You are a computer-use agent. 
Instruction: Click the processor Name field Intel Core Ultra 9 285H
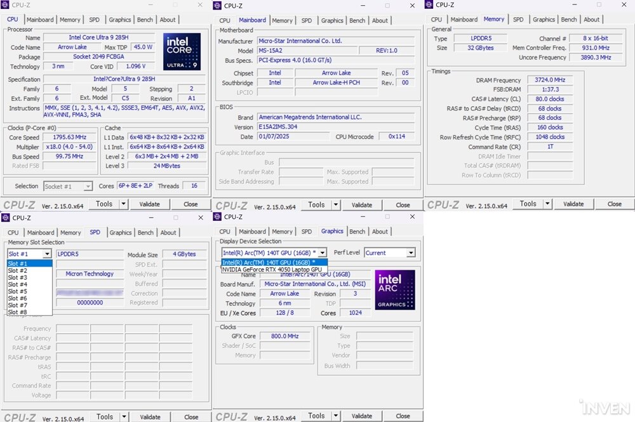(99, 37)
